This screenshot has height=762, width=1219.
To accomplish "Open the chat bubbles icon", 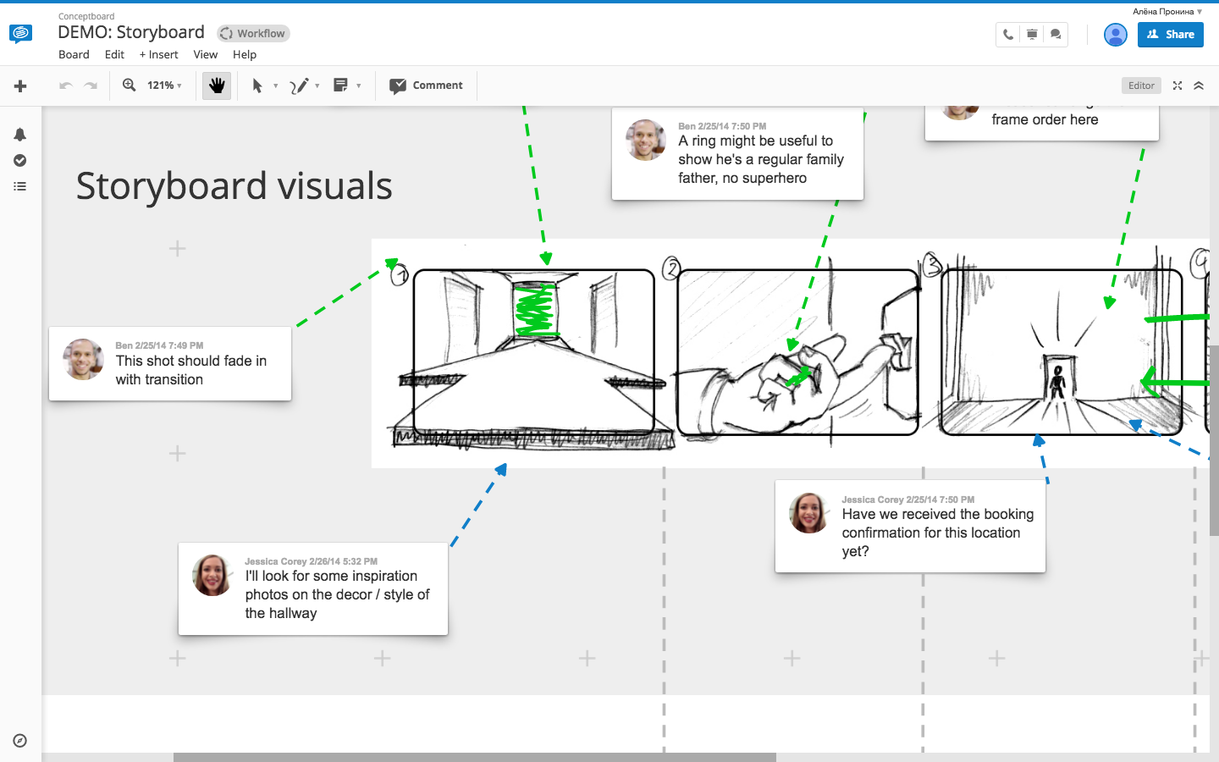I will tap(1056, 35).
